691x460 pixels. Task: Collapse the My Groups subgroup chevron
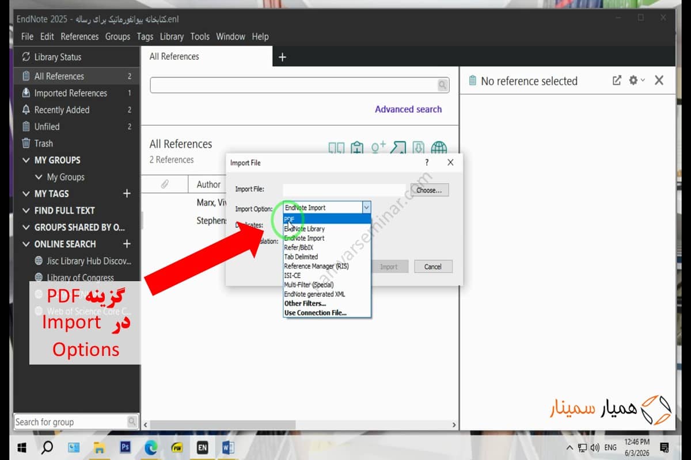pyautogui.click(x=39, y=177)
